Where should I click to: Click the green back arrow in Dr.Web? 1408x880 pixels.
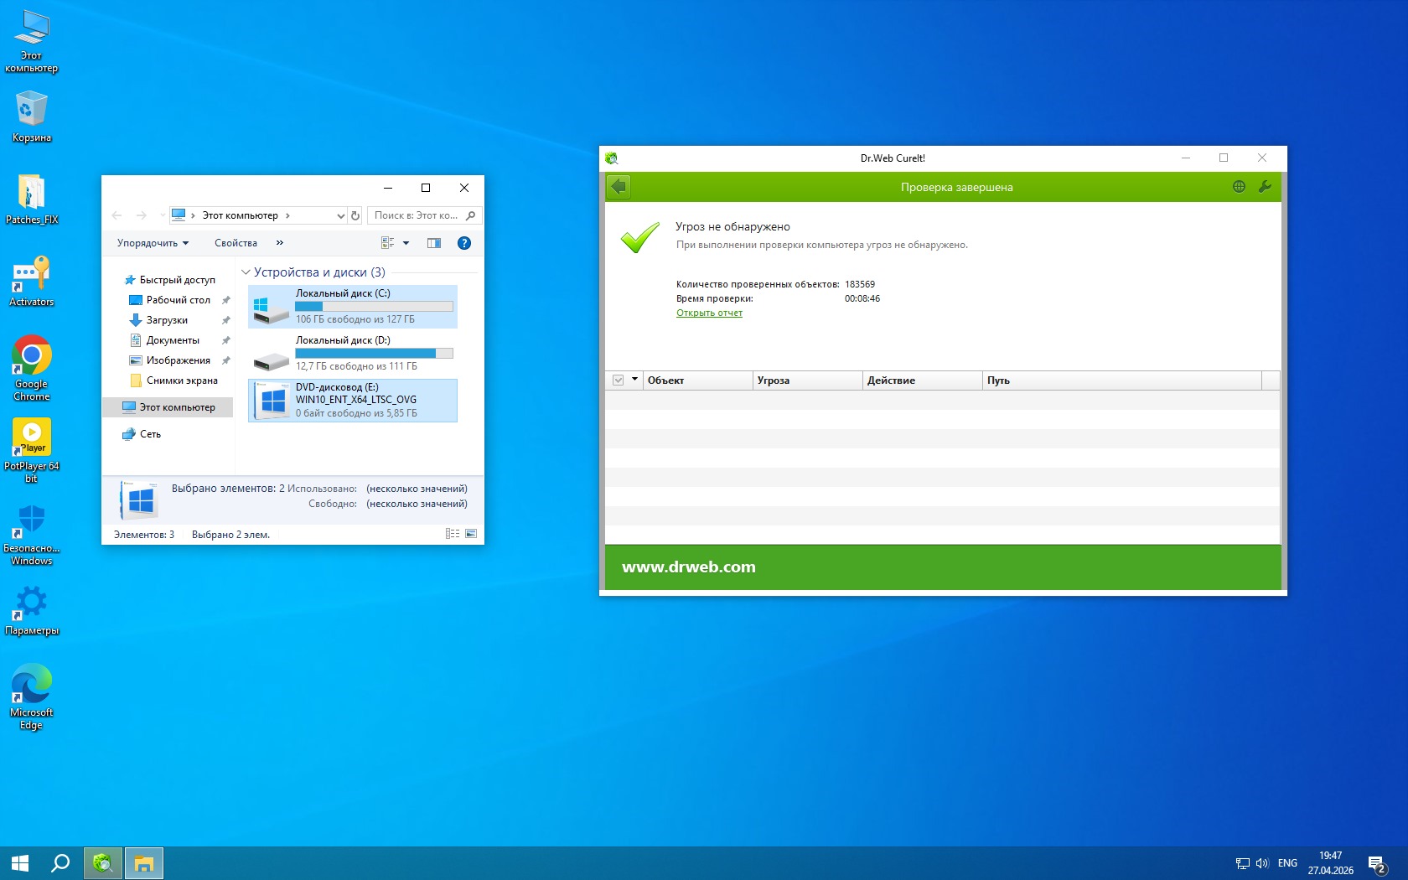tap(619, 187)
